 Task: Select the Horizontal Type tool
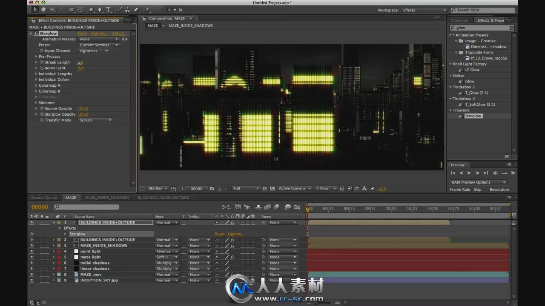109,9
